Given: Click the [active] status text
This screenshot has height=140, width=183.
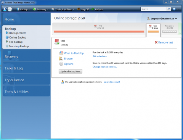Looking at the screenshot, I should (x=64, y=45).
